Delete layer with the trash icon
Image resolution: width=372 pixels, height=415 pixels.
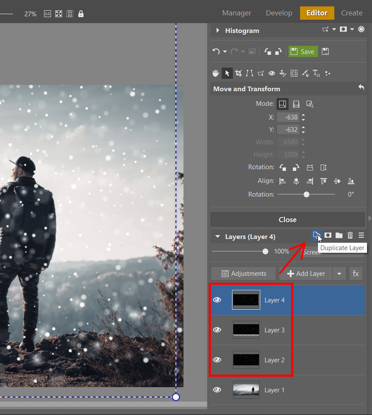coord(350,235)
